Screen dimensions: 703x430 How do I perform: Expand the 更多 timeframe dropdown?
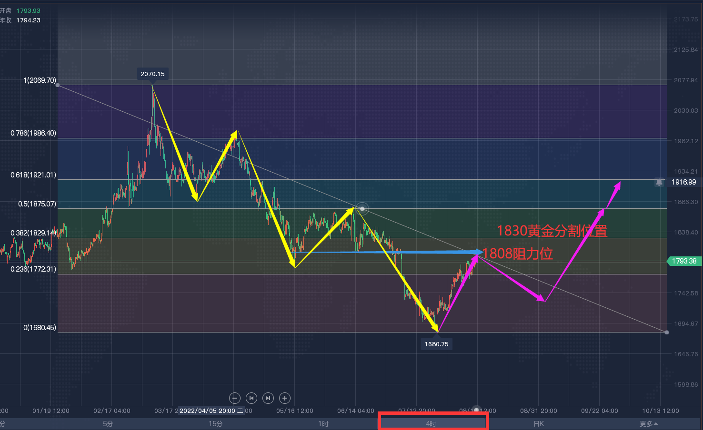tap(648, 424)
